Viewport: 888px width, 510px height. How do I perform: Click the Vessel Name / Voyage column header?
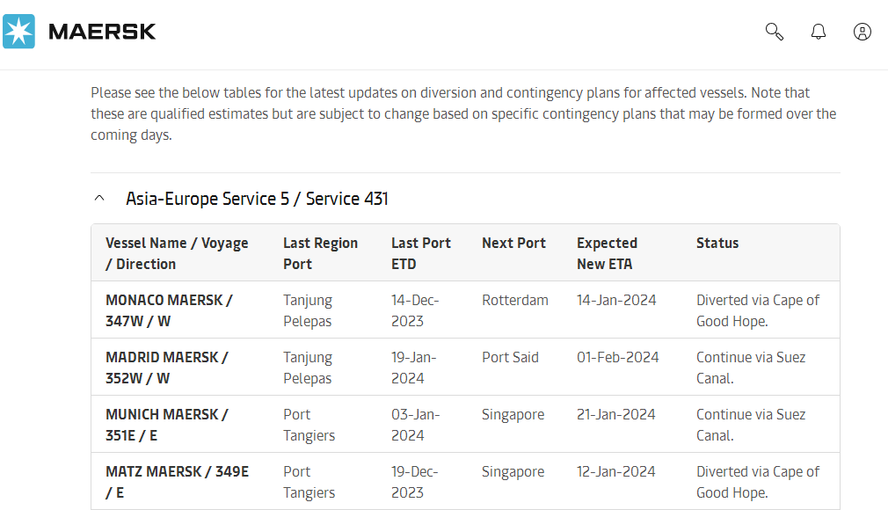tap(177, 253)
